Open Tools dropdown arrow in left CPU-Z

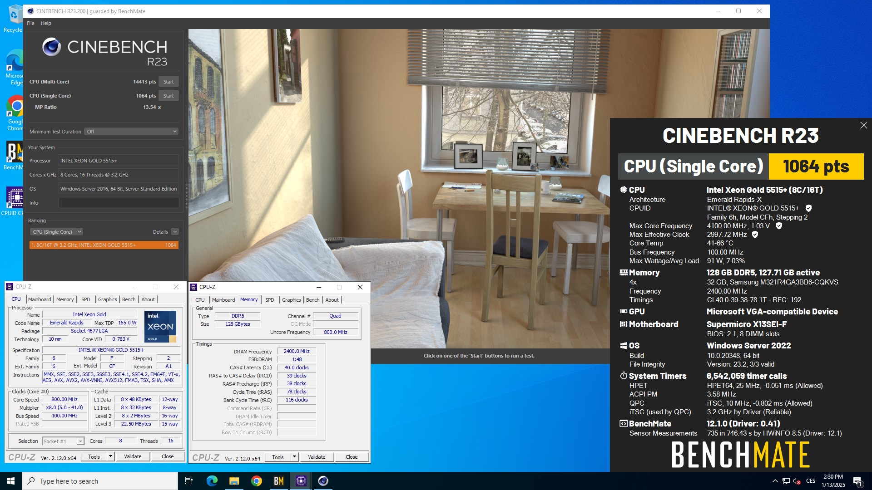click(110, 456)
